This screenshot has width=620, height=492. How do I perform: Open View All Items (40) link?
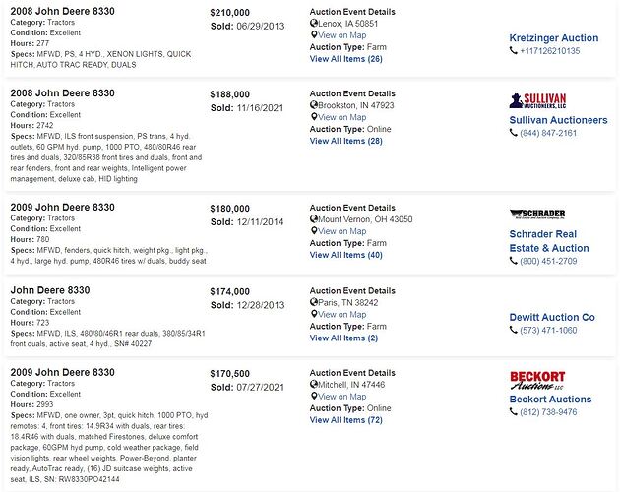pos(346,255)
